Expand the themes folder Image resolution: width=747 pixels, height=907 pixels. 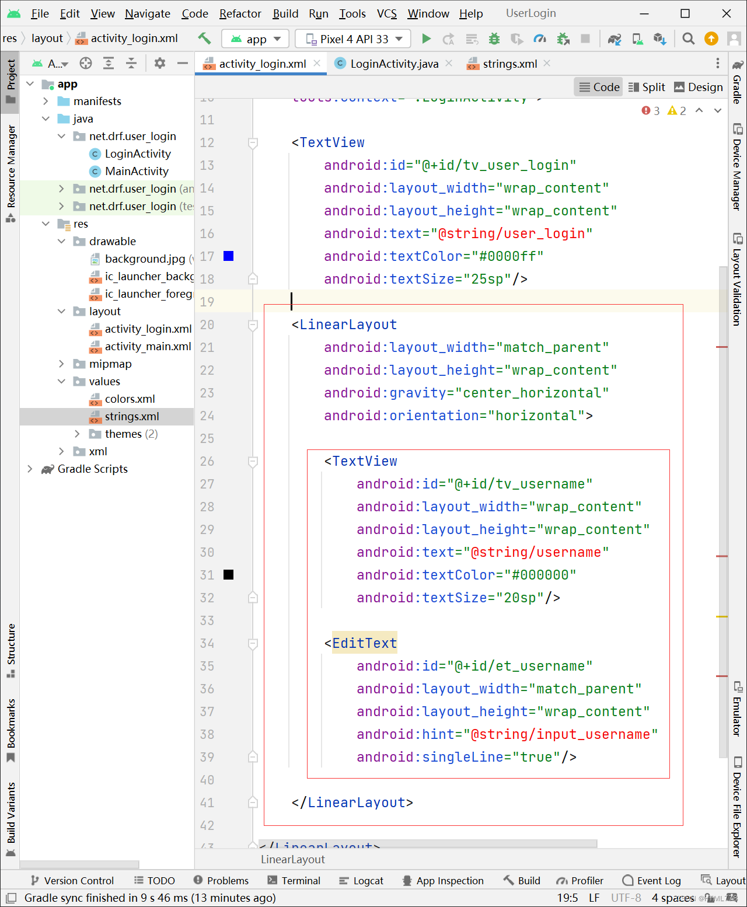coord(77,434)
